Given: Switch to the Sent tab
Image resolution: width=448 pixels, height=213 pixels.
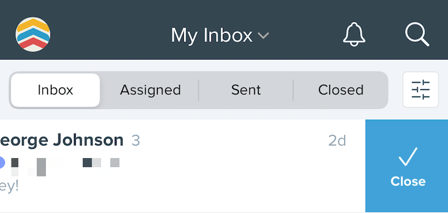Looking at the screenshot, I should tap(246, 90).
